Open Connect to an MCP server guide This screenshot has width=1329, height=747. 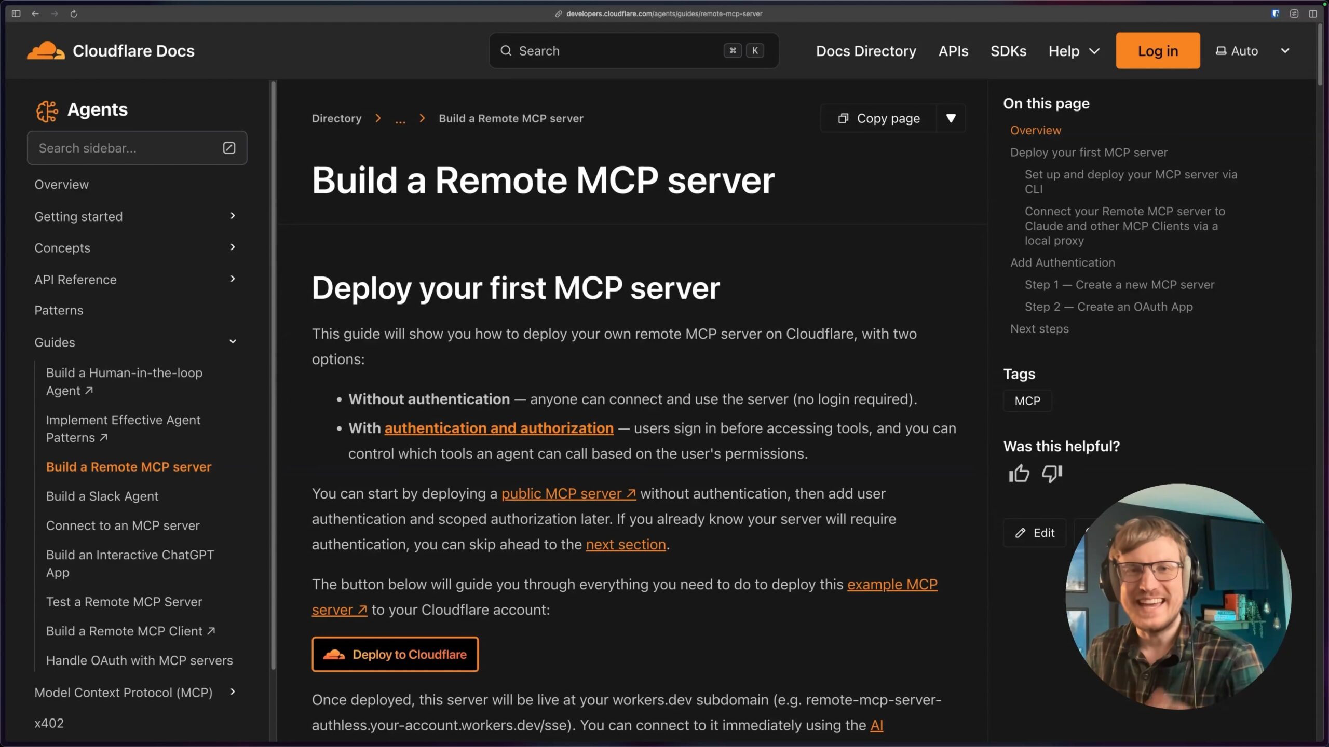tap(123, 526)
